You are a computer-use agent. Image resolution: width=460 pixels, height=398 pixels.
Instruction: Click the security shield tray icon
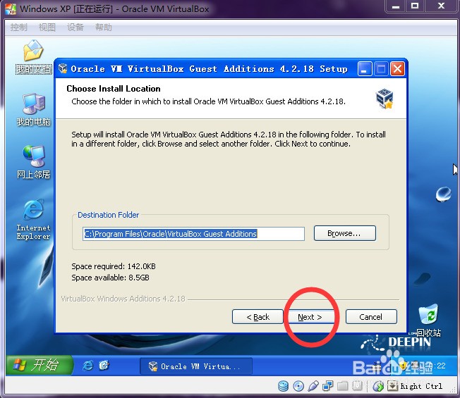coord(403,366)
